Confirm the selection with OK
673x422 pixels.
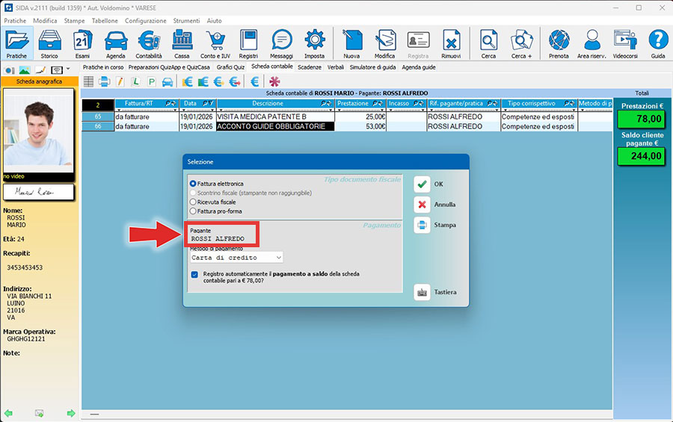click(435, 184)
